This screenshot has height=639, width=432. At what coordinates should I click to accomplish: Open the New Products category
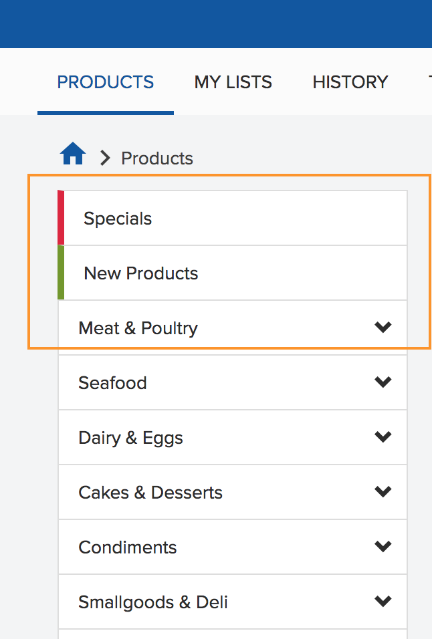coord(141,273)
